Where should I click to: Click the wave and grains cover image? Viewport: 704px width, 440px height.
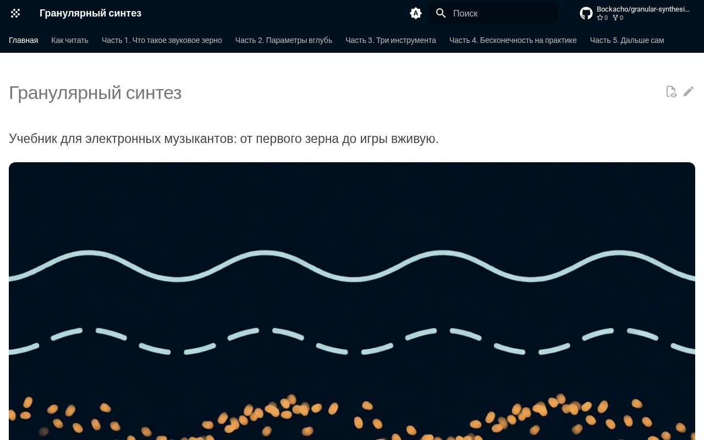(352, 301)
